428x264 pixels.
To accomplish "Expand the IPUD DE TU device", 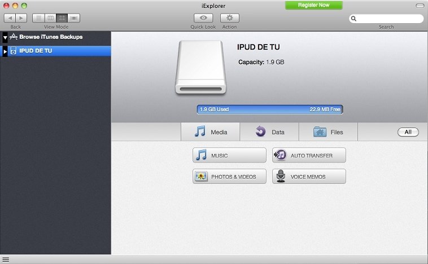I will (5, 51).
